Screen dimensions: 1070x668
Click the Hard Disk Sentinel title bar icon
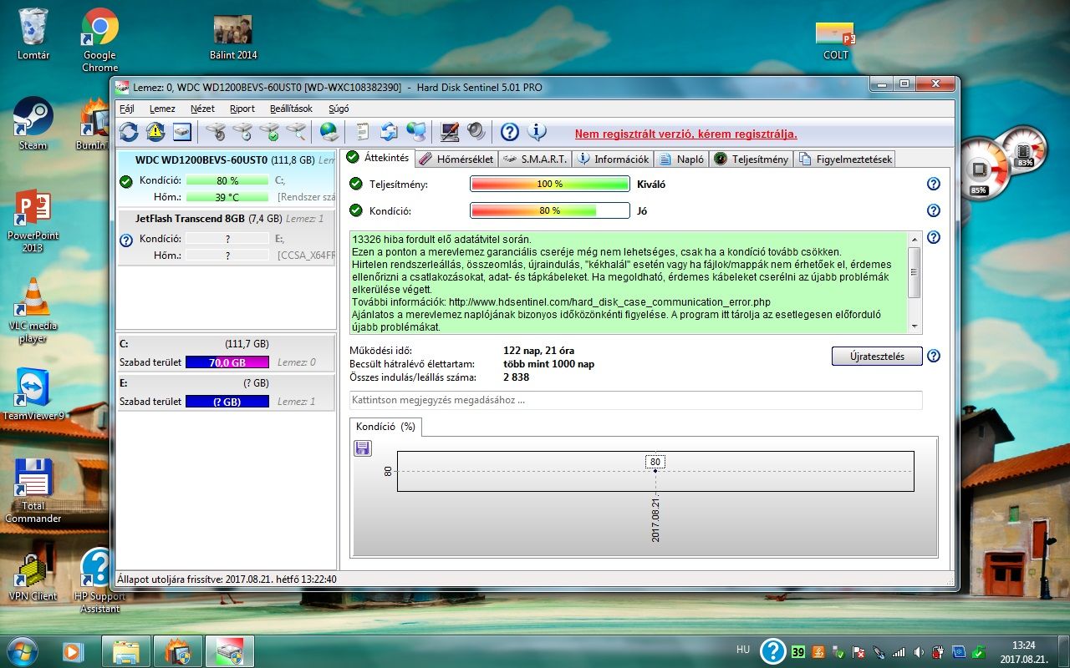(122, 85)
